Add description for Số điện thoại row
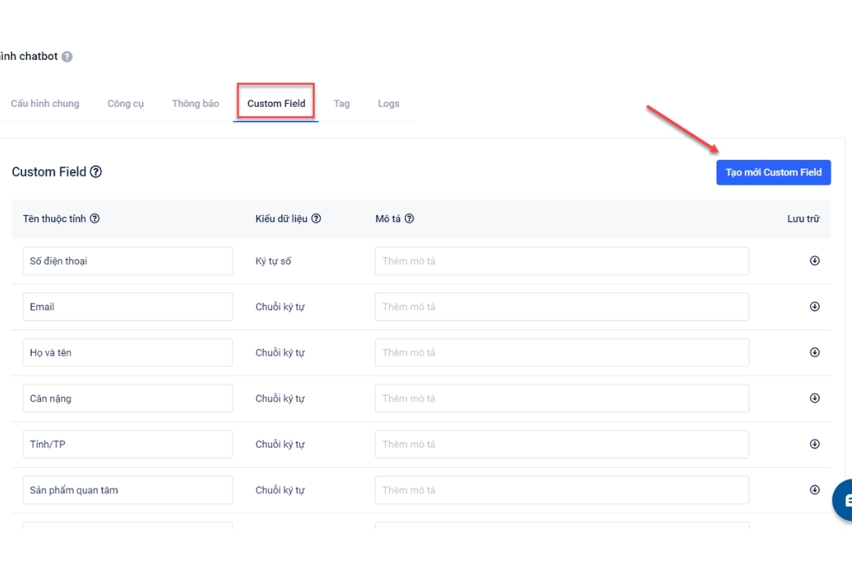 pyautogui.click(x=562, y=261)
